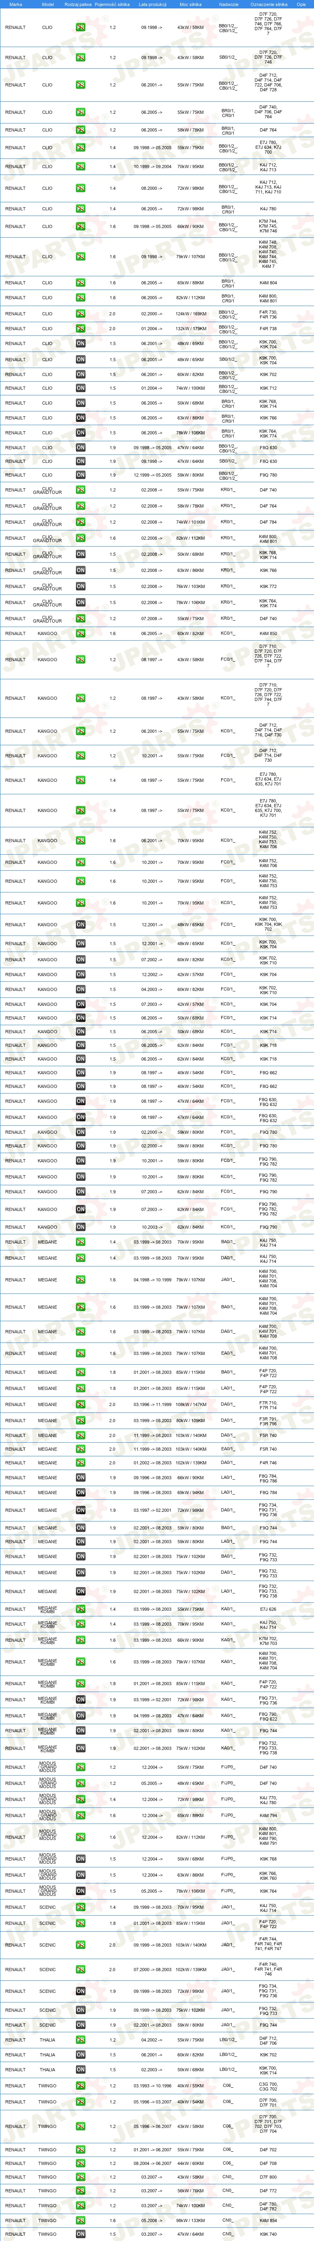Click petrol icon in Twingo D4F 772 row
The height and width of the screenshot is (2241, 314).
[80, 2192]
